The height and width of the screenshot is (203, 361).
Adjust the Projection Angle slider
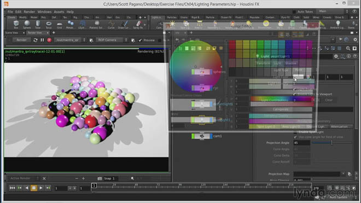332,143
